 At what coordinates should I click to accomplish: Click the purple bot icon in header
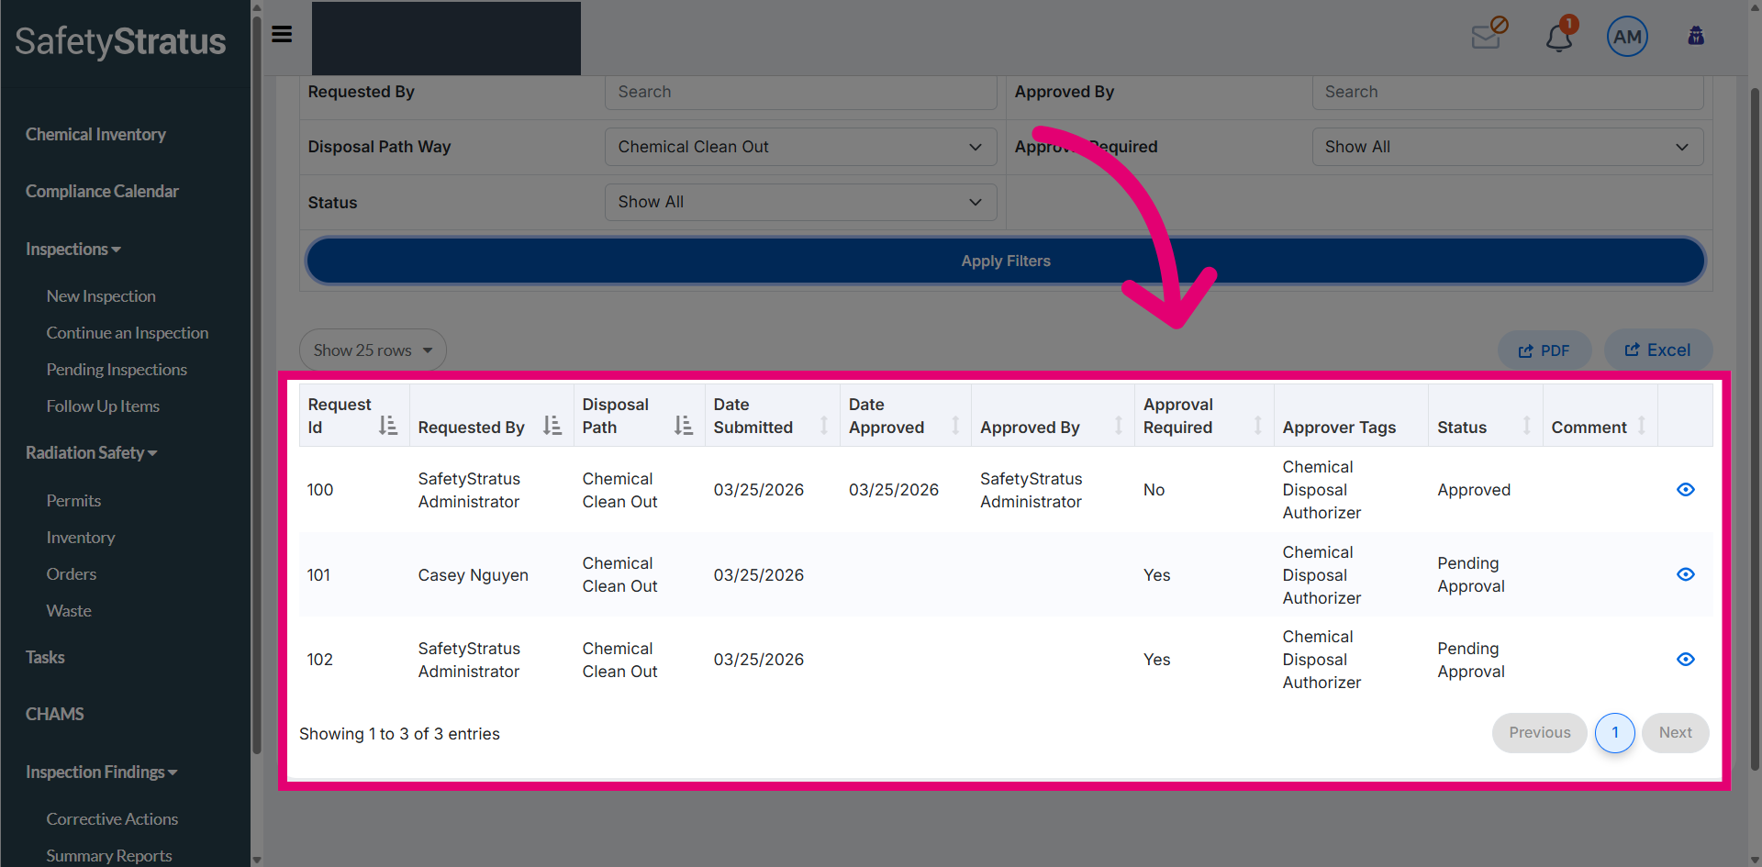[x=1696, y=36]
